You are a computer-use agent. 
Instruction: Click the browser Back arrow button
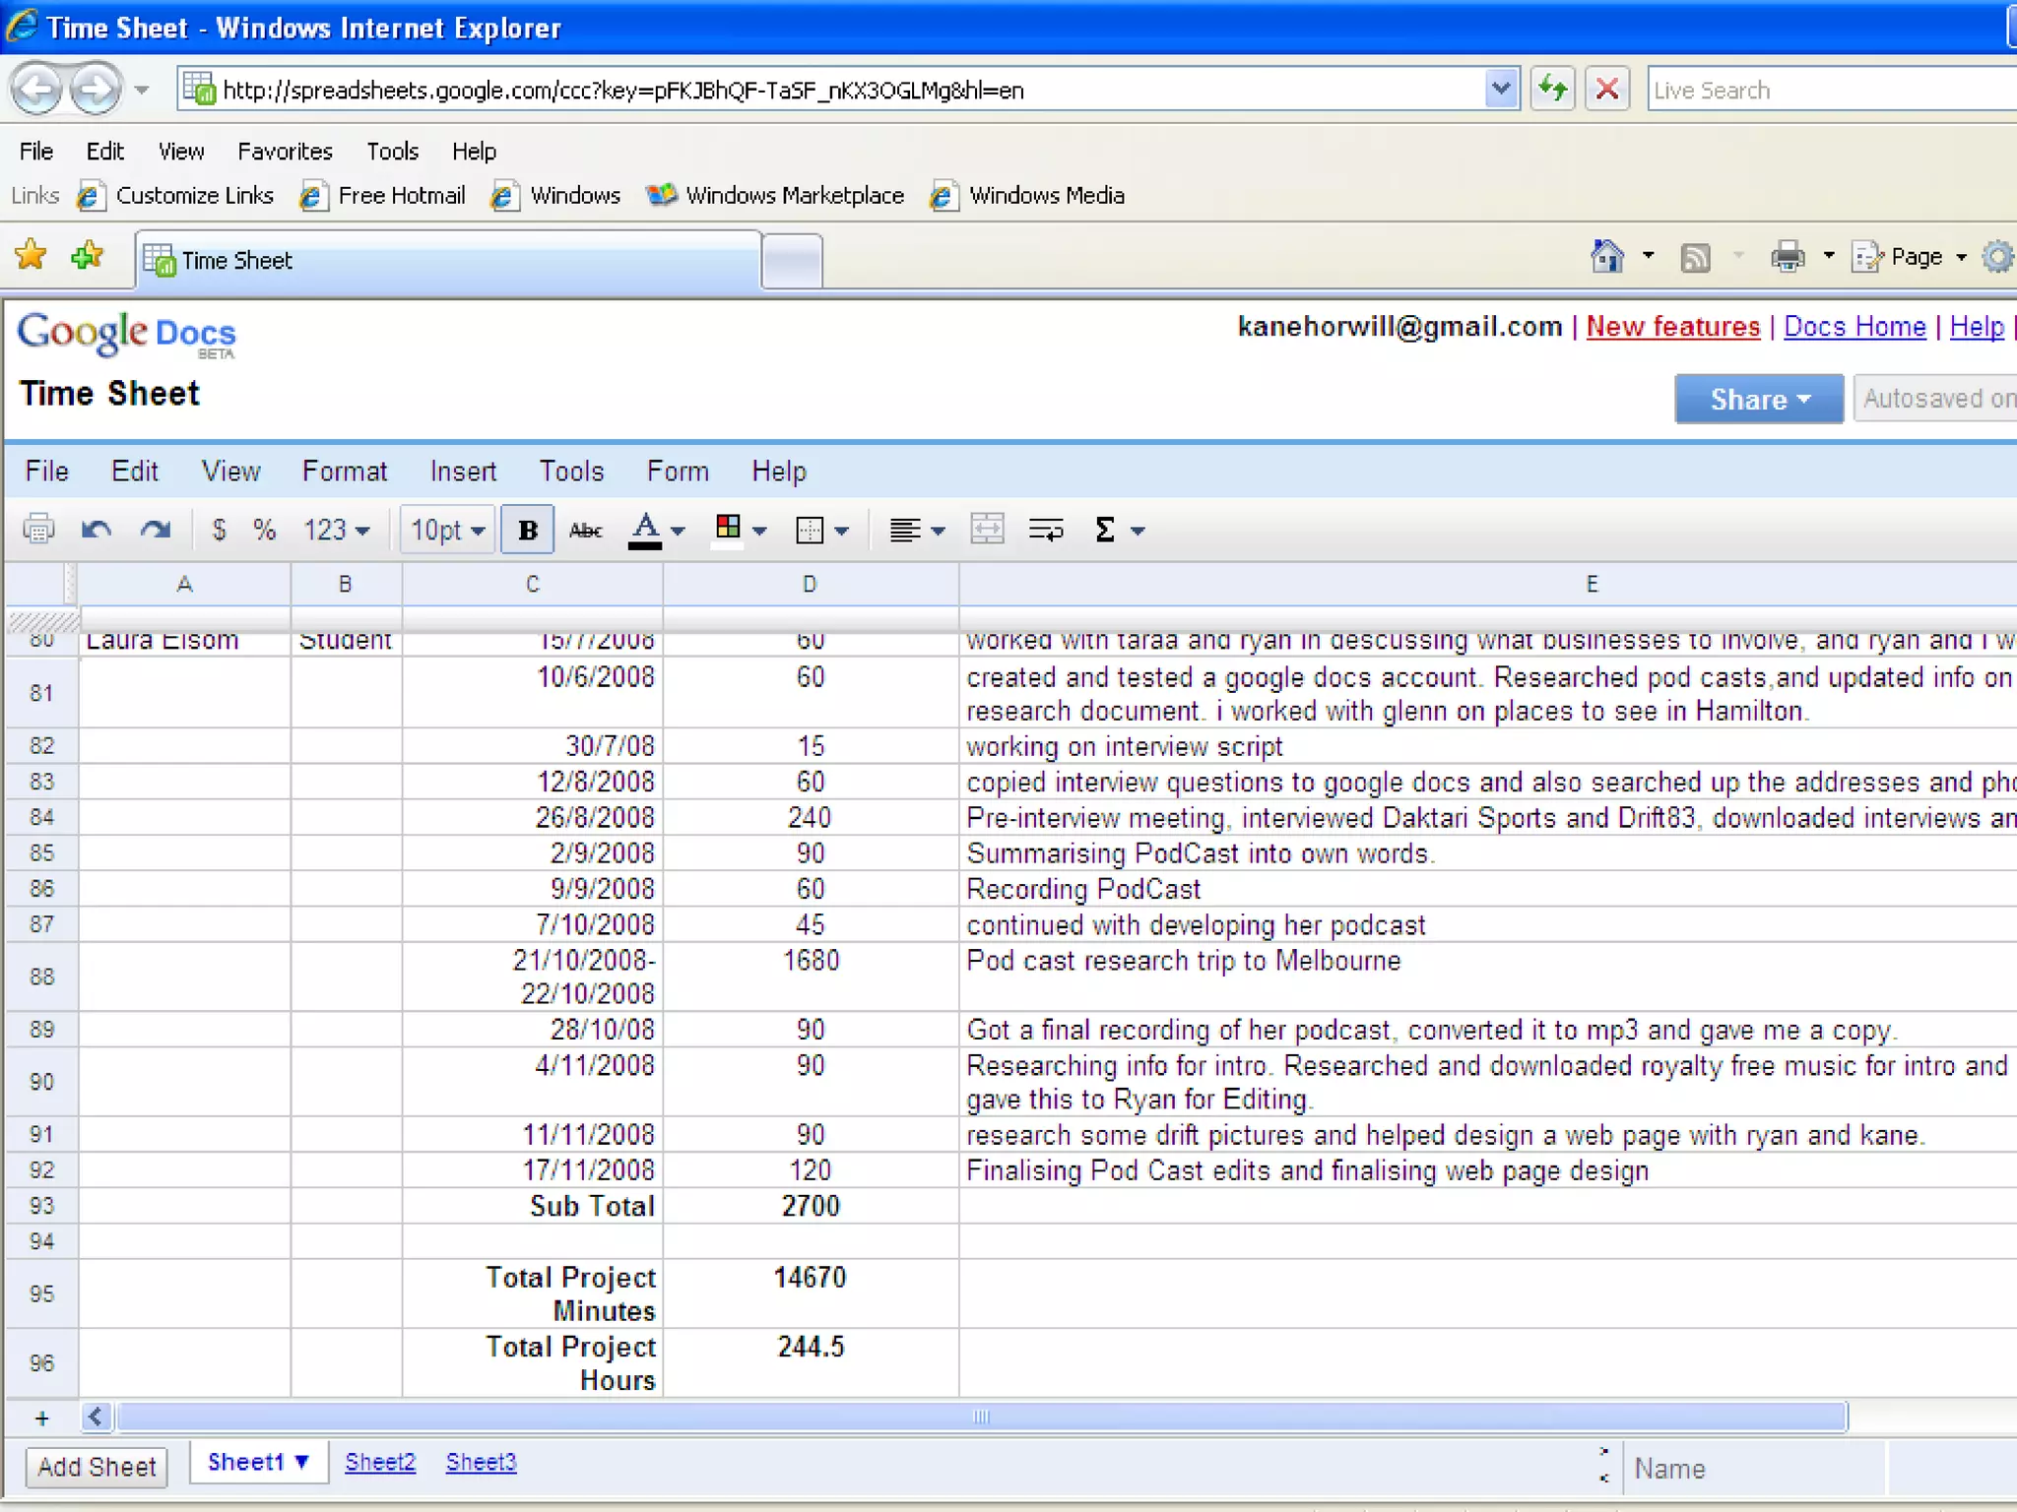coord(36,90)
